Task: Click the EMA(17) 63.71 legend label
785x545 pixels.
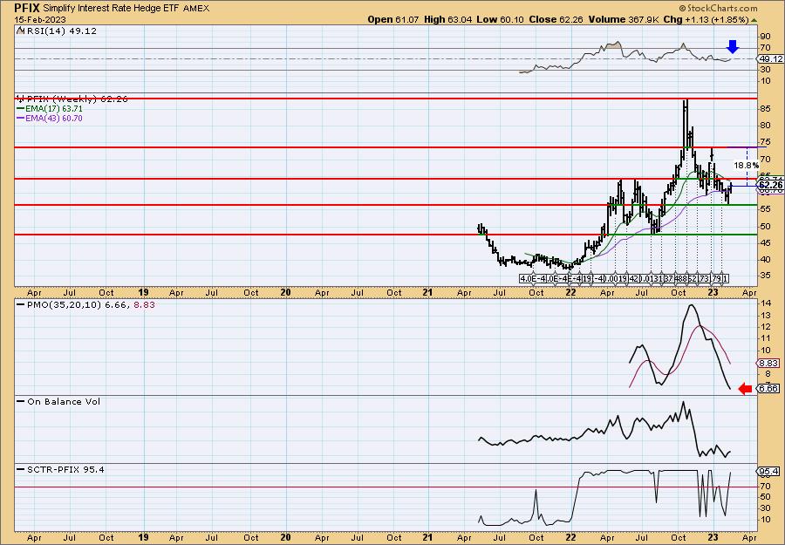Action: click(x=54, y=109)
